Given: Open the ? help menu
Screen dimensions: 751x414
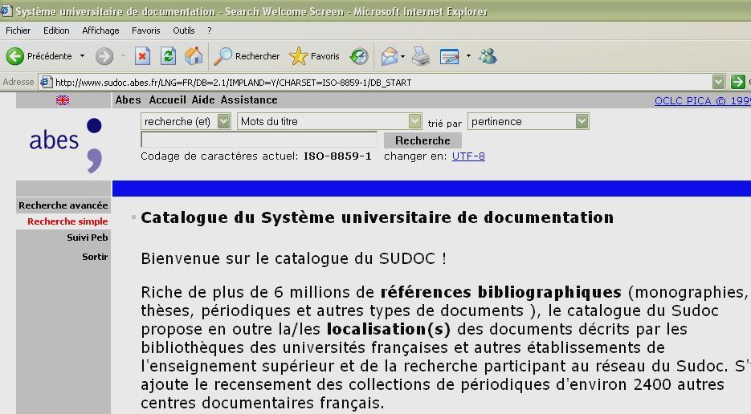Looking at the screenshot, I should 210,30.
